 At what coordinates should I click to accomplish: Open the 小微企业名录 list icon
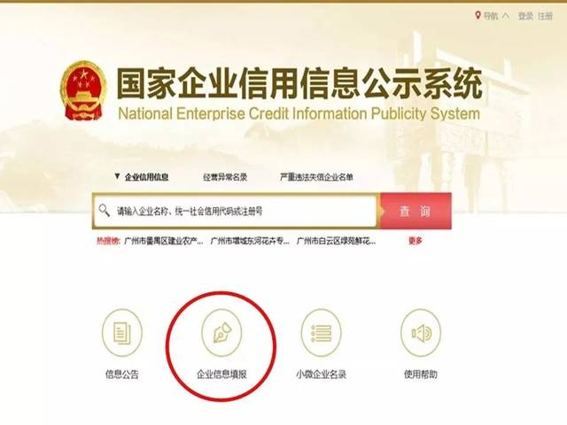[321, 333]
